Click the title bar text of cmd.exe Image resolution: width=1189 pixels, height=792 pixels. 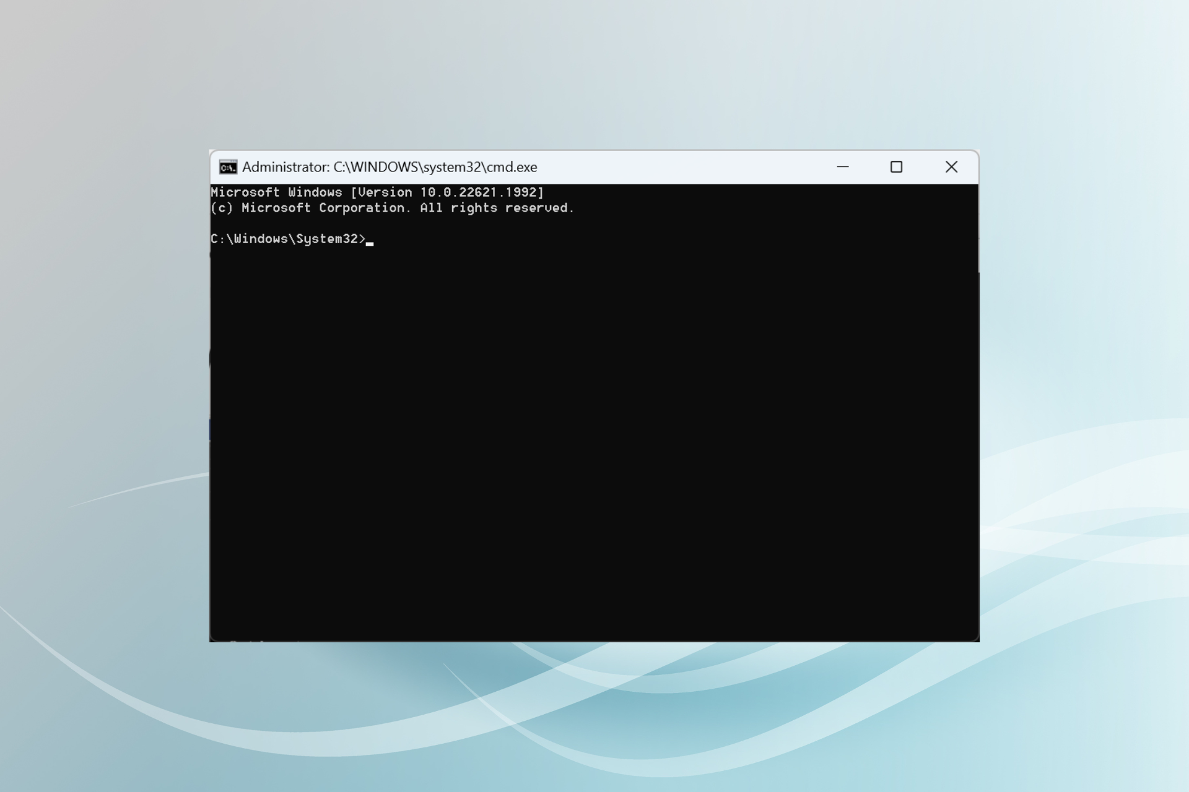tap(389, 166)
